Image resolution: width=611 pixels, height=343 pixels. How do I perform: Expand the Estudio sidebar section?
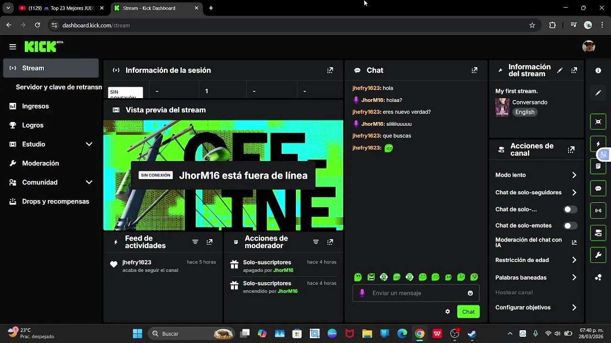[x=51, y=144]
